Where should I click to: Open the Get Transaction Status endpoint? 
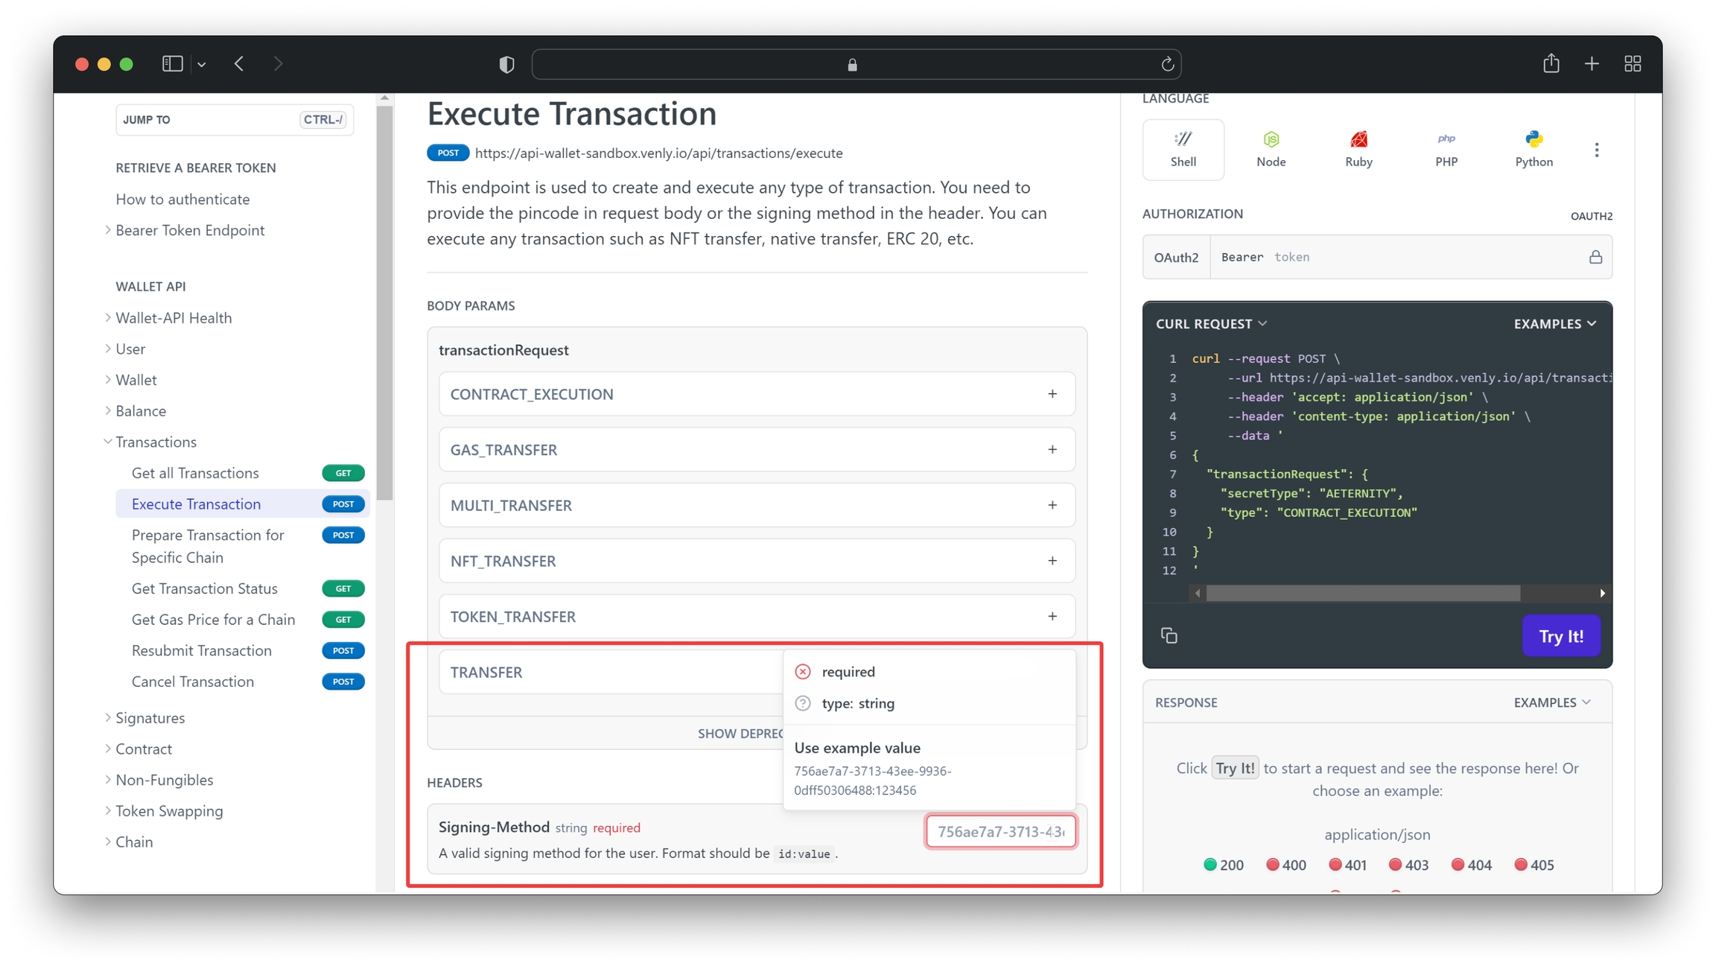tap(204, 588)
